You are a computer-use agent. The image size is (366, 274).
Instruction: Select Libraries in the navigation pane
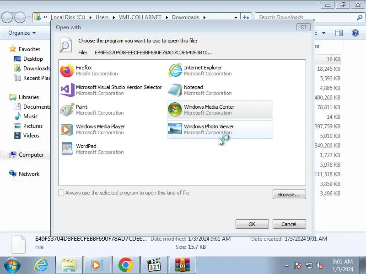[x=24, y=97]
